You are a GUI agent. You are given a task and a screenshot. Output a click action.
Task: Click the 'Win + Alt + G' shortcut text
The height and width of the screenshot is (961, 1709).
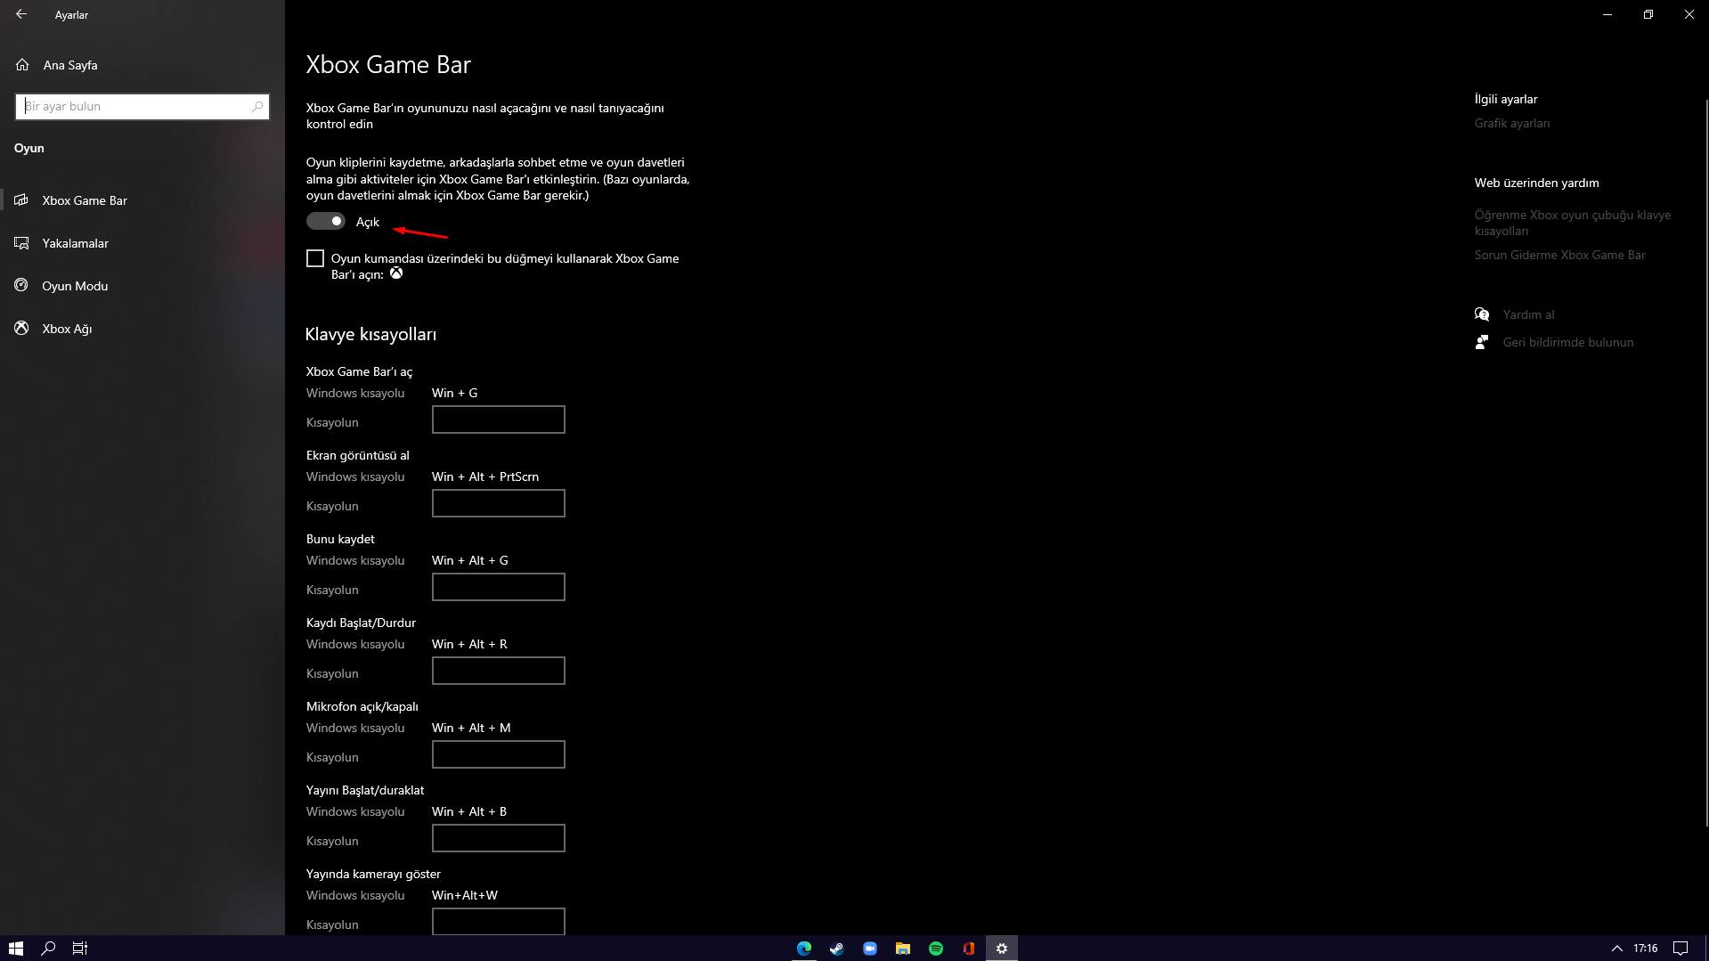470,560
